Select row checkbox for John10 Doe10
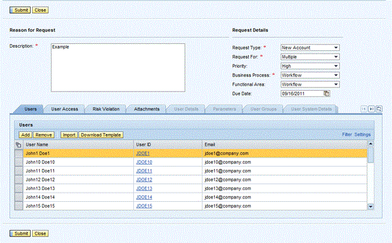 point(19,162)
